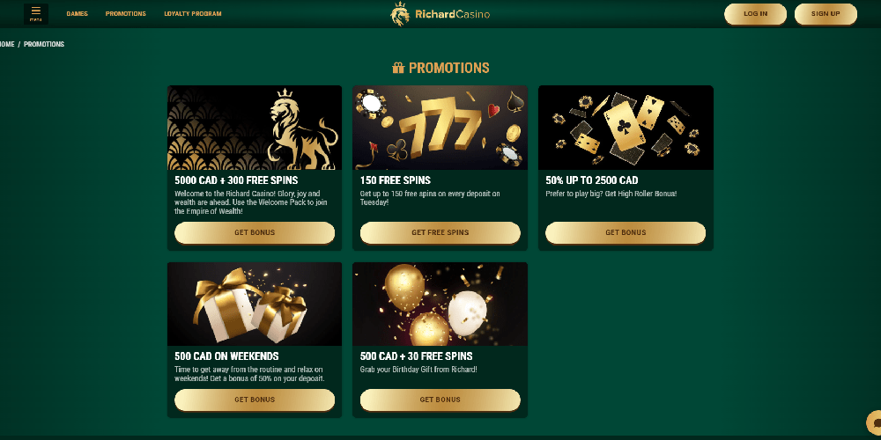881x440 pixels.
Task: Open the gift boxes weekend image
Action: [255, 304]
